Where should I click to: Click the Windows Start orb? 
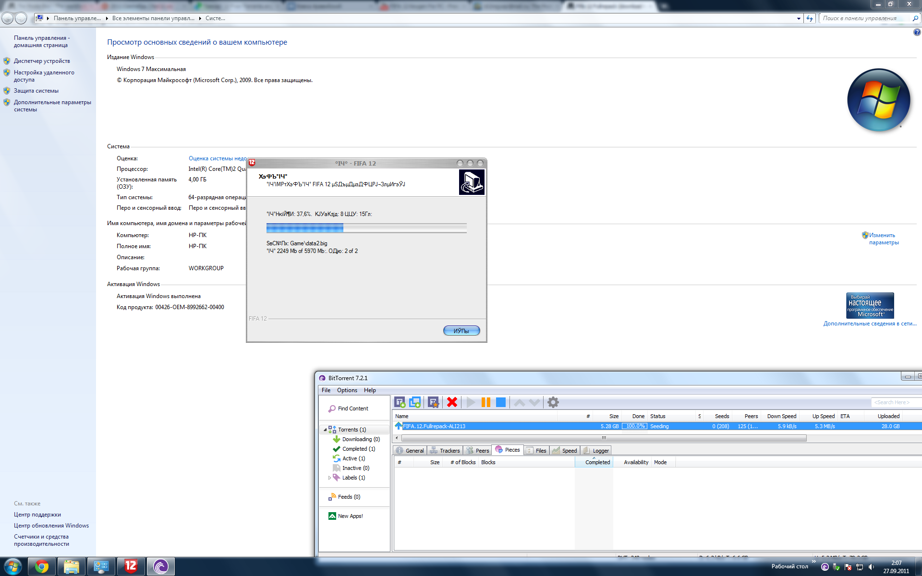(12, 566)
